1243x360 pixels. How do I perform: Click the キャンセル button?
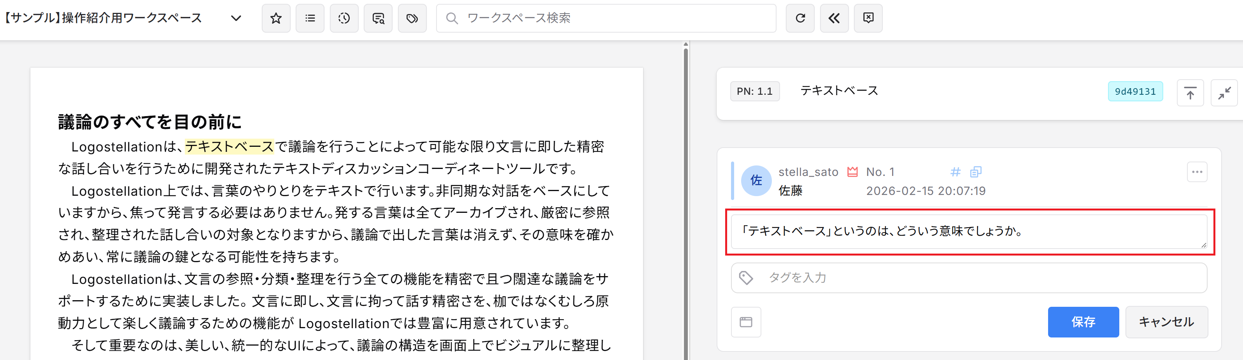point(1167,322)
